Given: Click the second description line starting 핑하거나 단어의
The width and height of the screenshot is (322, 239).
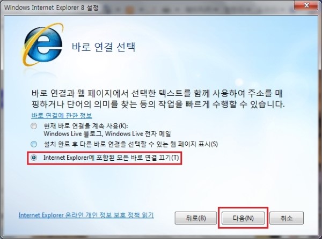Looking at the screenshot, I should coord(158,104).
